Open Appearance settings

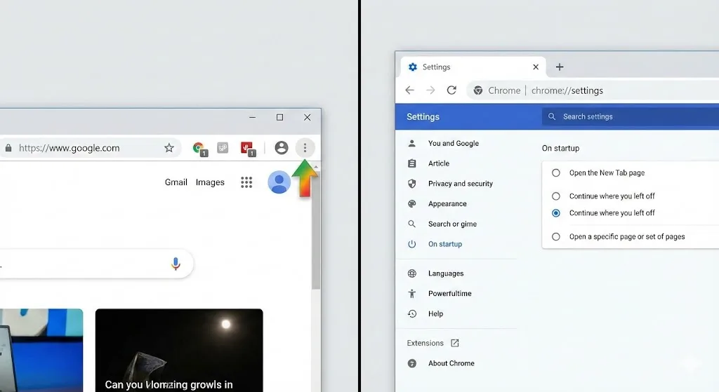click(447, 204)
